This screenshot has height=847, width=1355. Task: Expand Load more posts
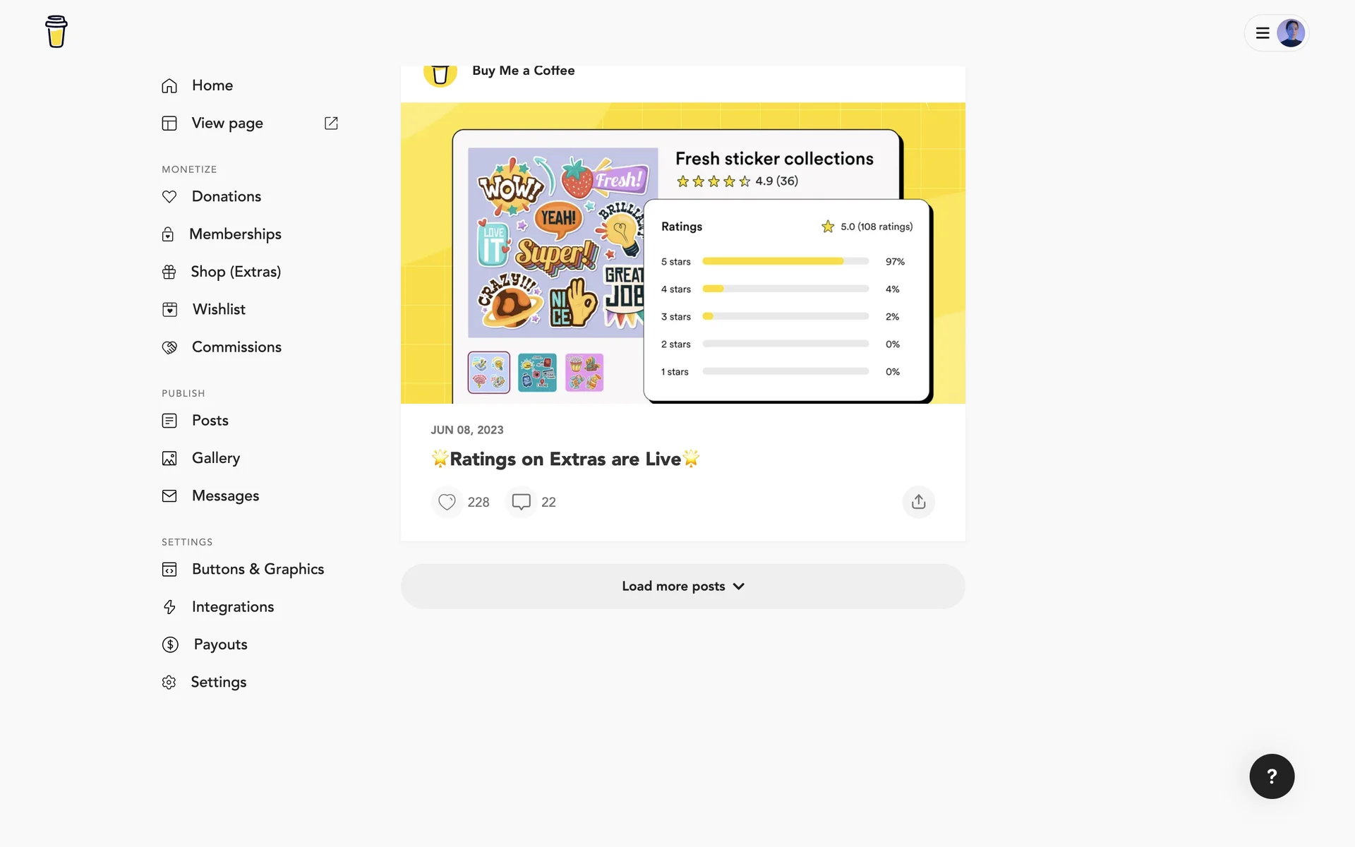(x=682, y=587)
